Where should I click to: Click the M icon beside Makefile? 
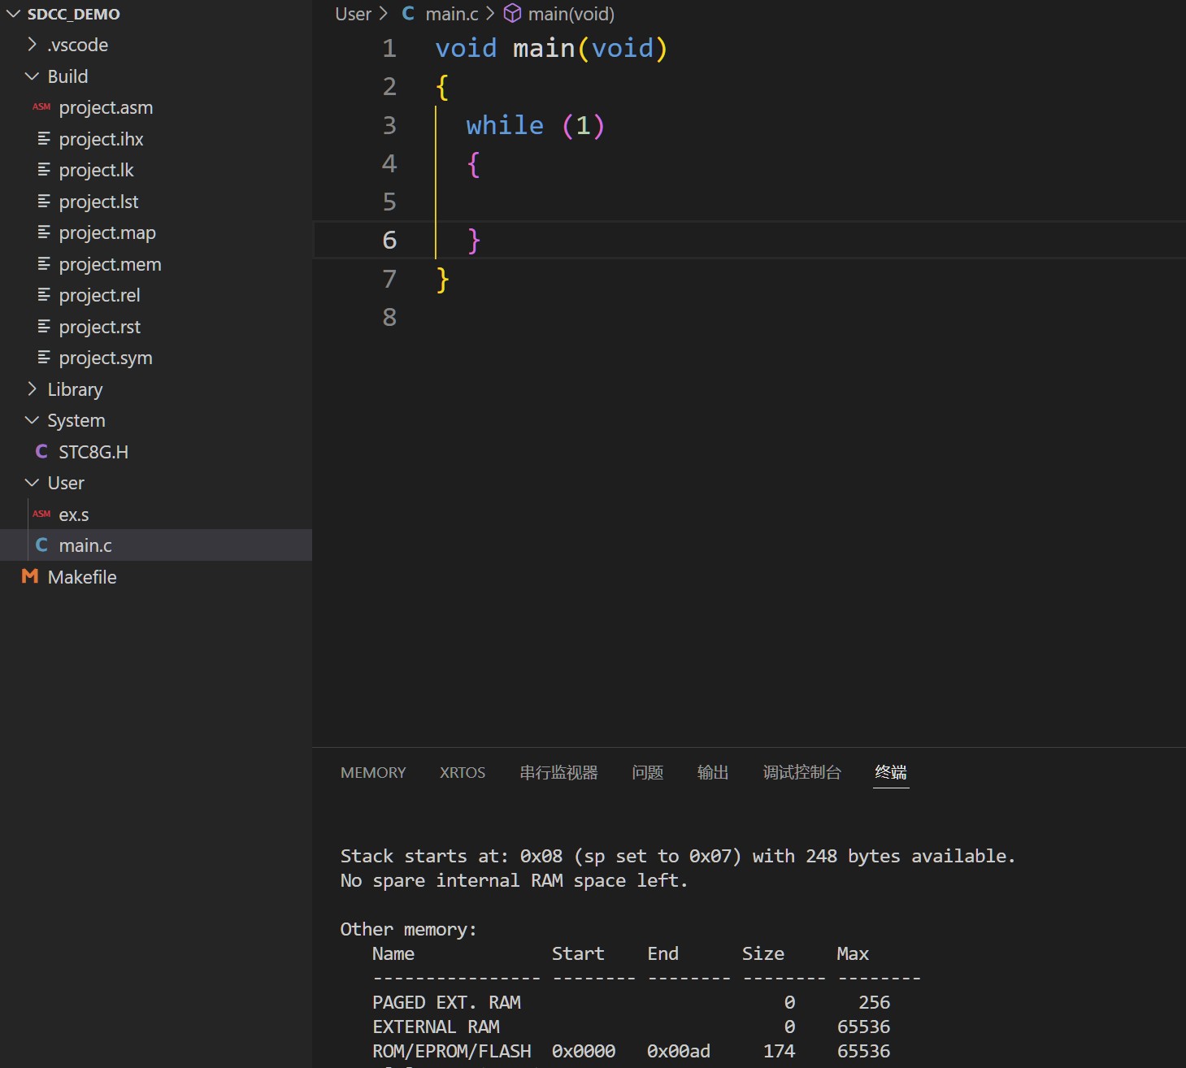[x=30, y=577]
